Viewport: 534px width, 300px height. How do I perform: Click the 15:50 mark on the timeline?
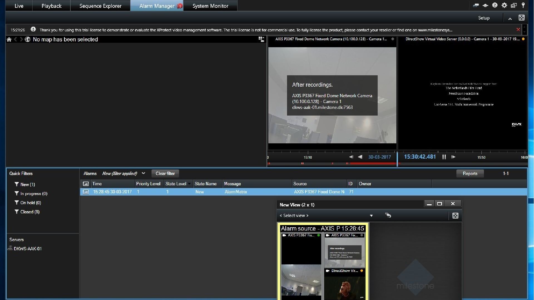click(x=481, y=157)
